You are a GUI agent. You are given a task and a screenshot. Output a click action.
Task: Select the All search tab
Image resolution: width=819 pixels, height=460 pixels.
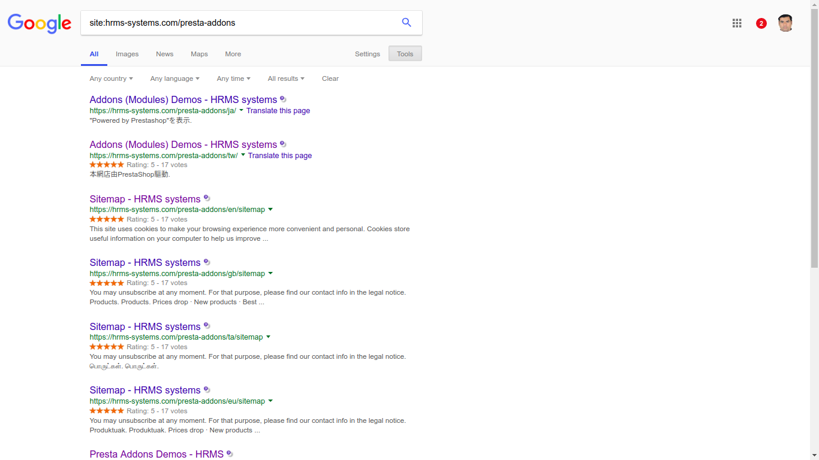pos(94,54)
